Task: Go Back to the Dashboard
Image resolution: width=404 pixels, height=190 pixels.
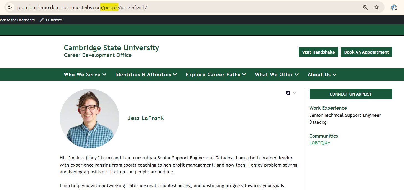Action: 17,20
